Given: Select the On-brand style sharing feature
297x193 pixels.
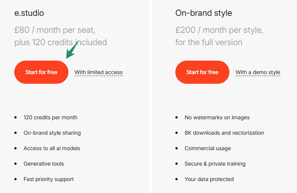Looking at the screenshot, I should [x=52, y=133].
